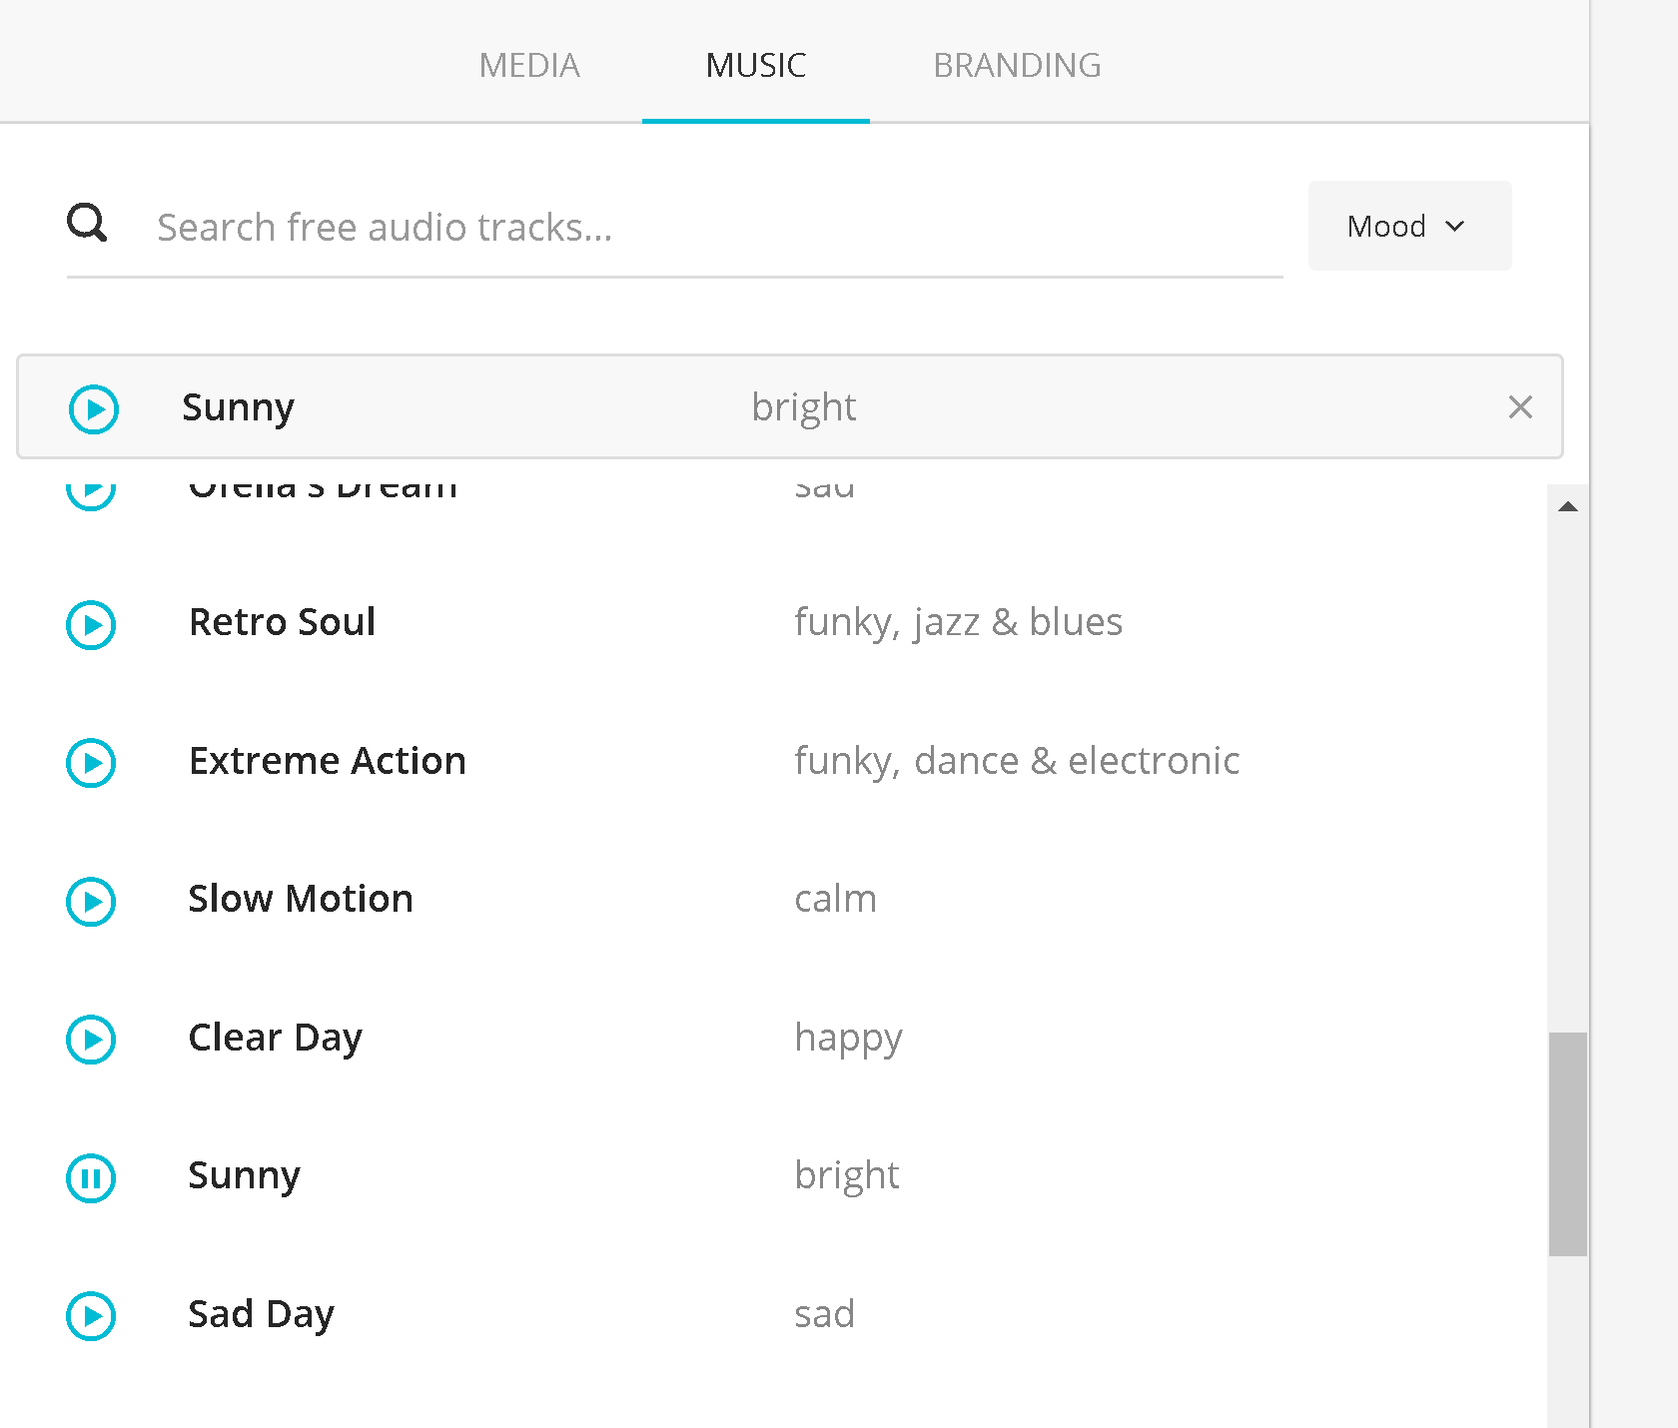Click the scrollbar up arrow
The width and height of the screenshot is (1678, 1428).
point(1568,506)
